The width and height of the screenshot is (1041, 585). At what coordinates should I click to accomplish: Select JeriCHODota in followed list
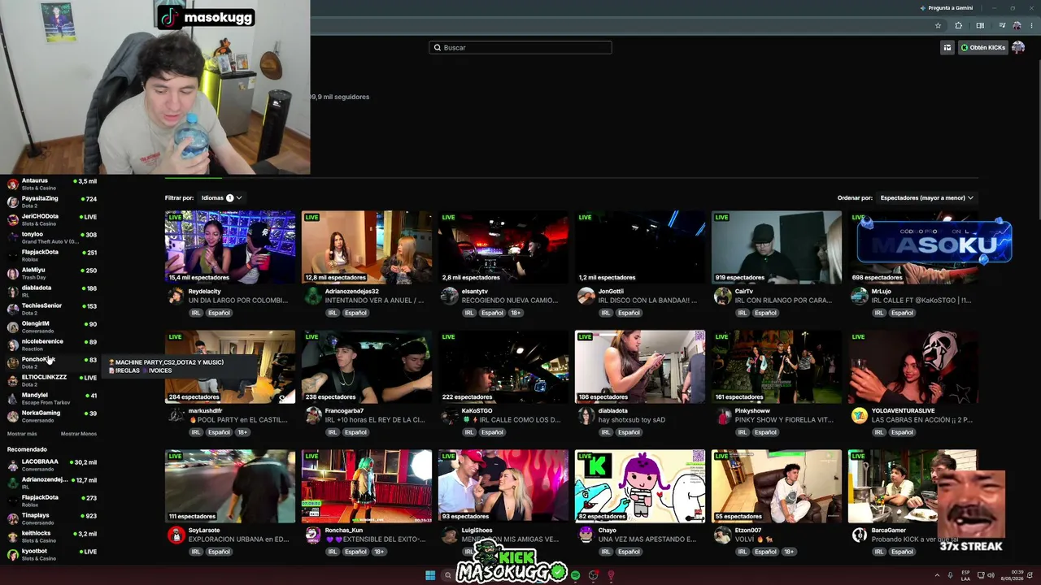click(52, 219)
